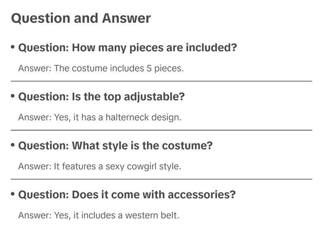Click the number "5" in the first answer
323x241 pixels.
click(x=149, y=69)
